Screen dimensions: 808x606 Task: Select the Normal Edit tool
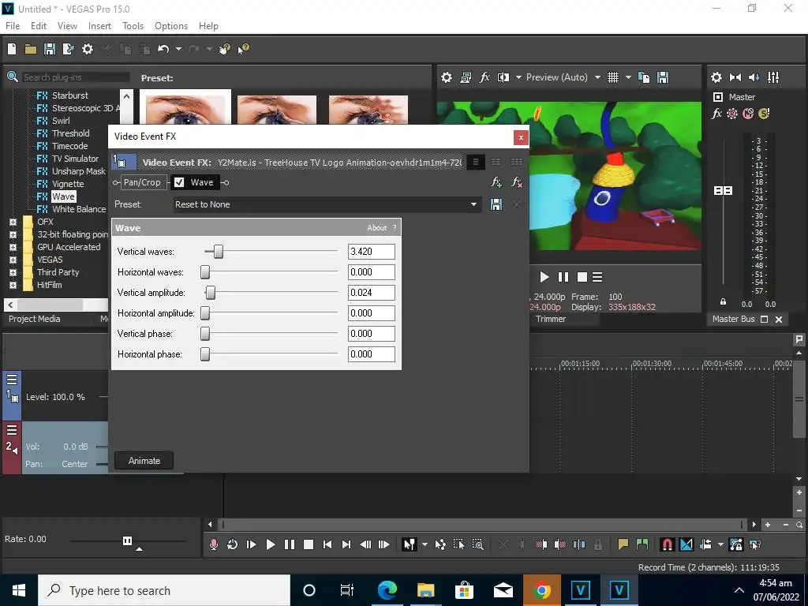tap(410, 544)
